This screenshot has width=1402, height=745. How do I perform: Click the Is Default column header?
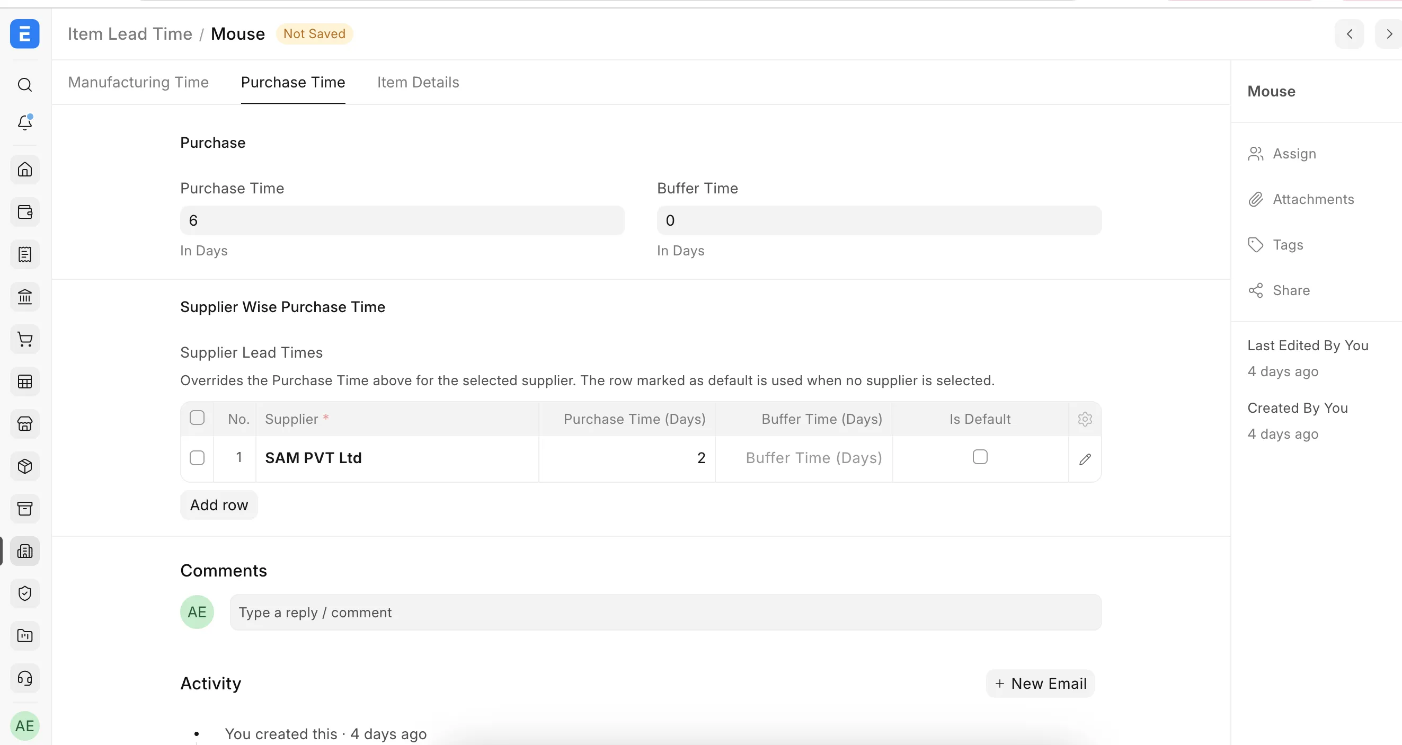(980, 419)
